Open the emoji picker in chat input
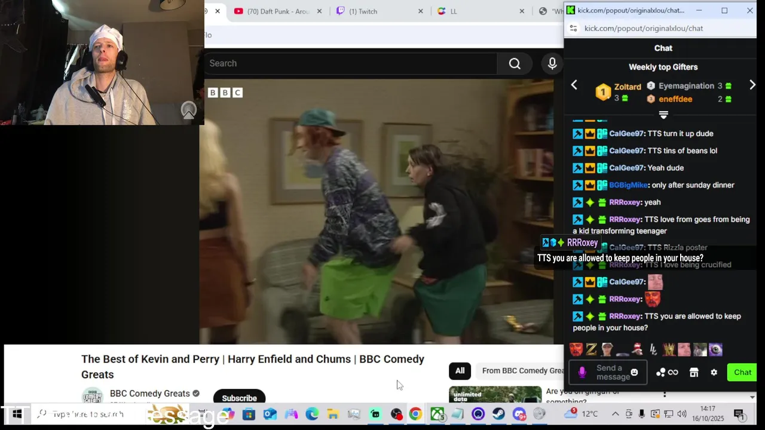This screenshot has width=765, height=430. (634, 372)
